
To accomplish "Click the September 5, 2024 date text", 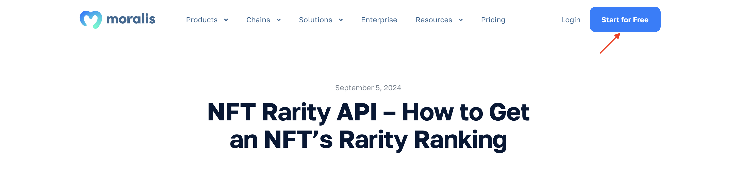I will (368, 87).
